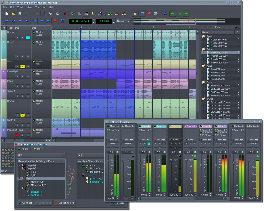Expand the Qsynth1 client tree node
The width and height of the screenshot is (264, 211).
(19, 165)
